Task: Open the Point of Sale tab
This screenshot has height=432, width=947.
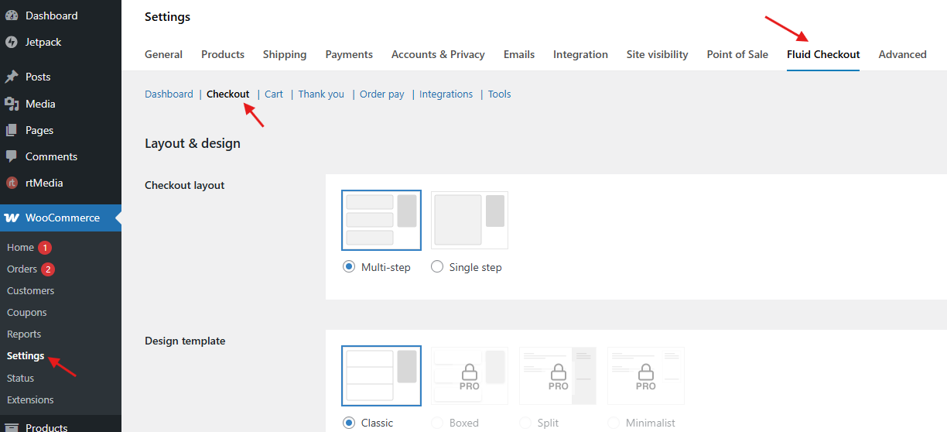Action: 737,54
